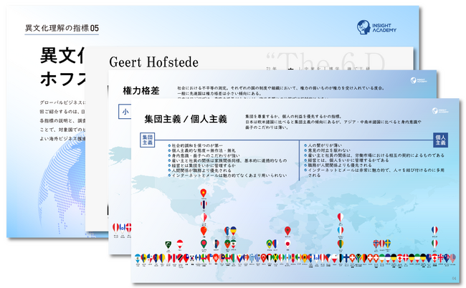Select the Brazil flag map pin
466x288 pixels.
(x=270, y=244)
